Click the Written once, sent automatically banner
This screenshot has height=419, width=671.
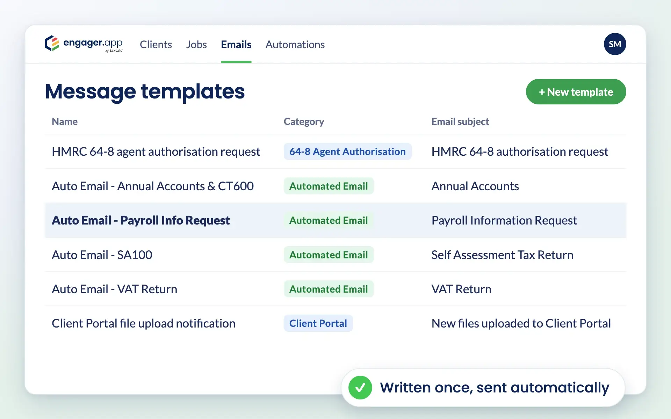pos(483,388)
